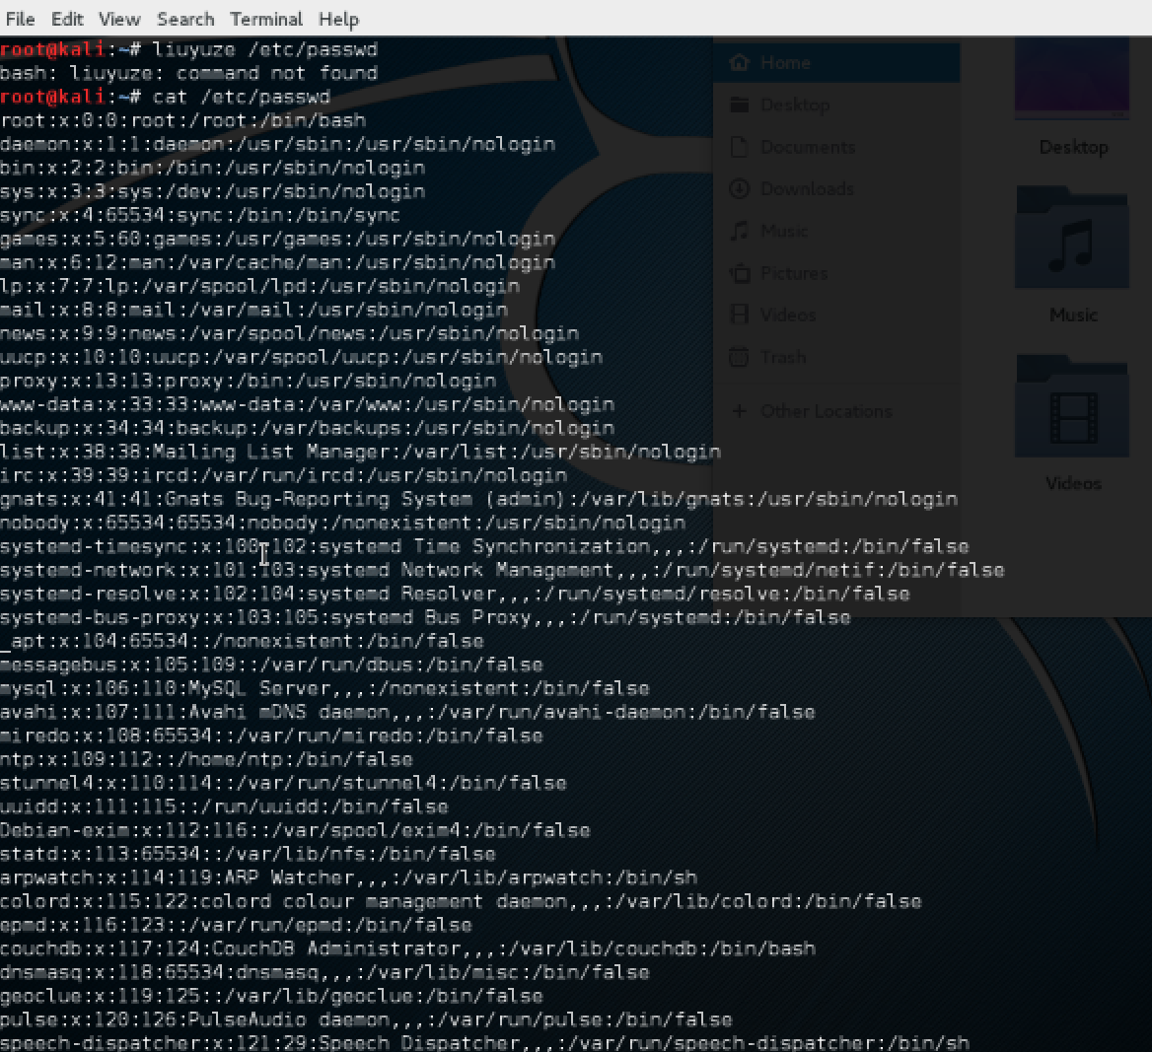Open Downloads label in Files sidebar
The width and height of the screenshot is (1152, 1052).
coord(808,188)
